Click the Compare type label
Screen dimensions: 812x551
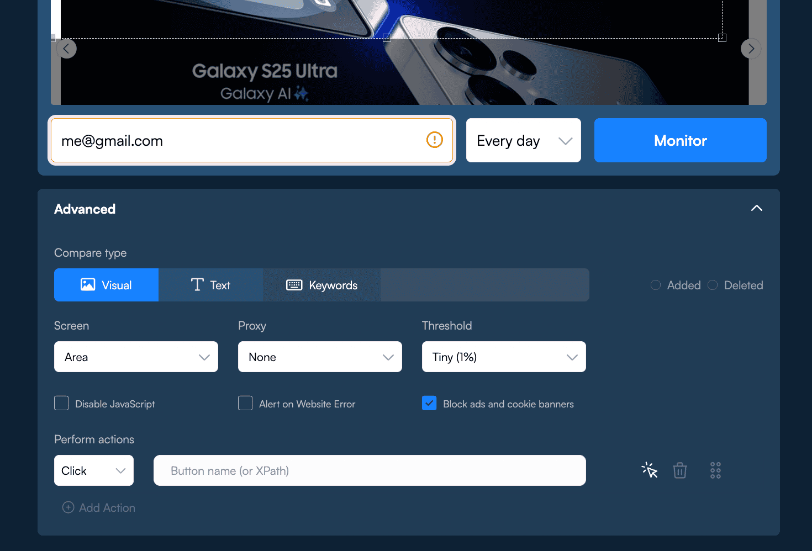(x=91, y=253)
